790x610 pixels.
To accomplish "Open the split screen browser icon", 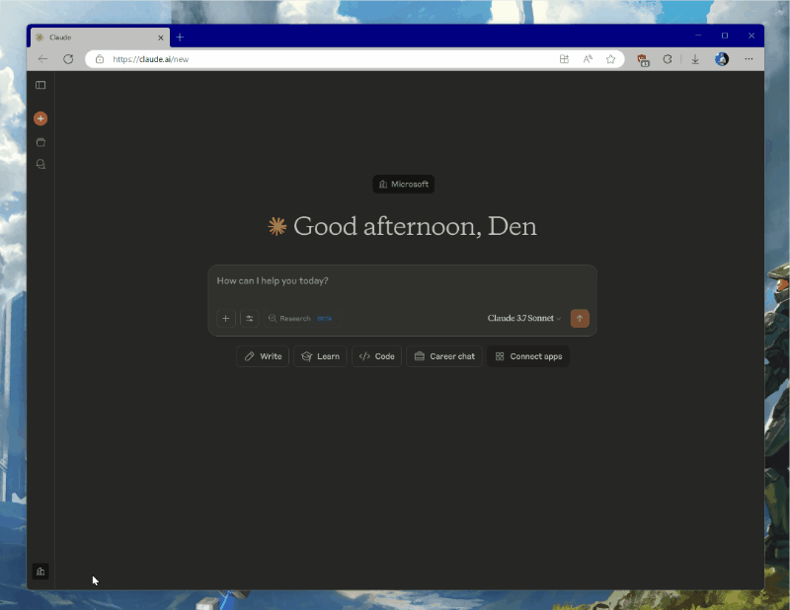I will pyautogui.click(x=564, y=59).
